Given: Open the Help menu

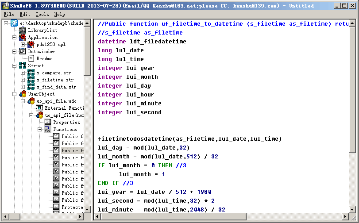Looking at the screenshot, I should pos(59,15).
